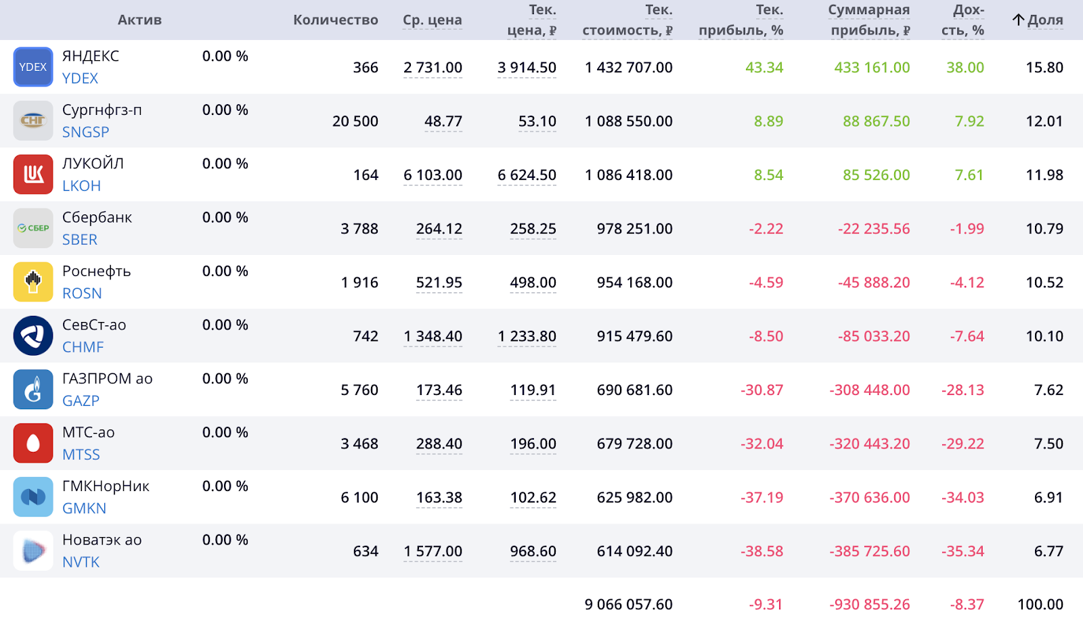Click the Norilsk Nickel GMKN logo icon
The height and width of the screenshot is (629, 1083).
[33, 497]
